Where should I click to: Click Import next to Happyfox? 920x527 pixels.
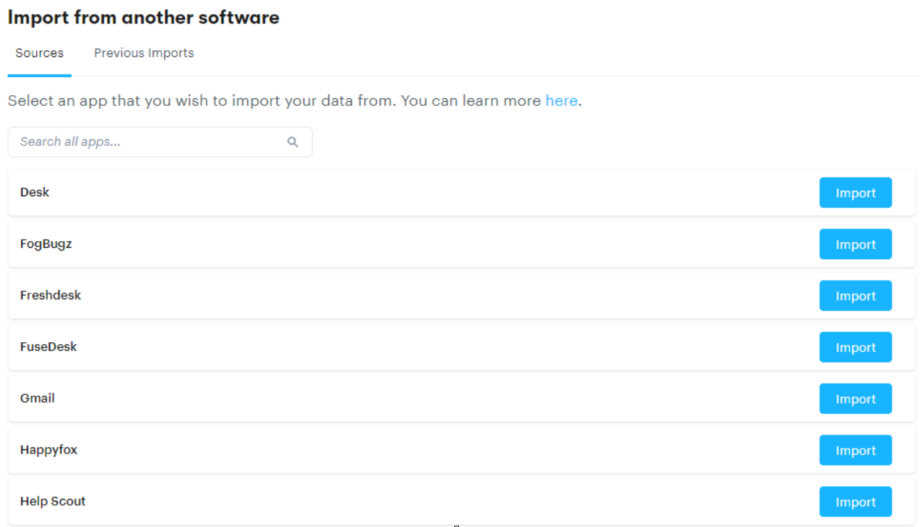point(856,451)
